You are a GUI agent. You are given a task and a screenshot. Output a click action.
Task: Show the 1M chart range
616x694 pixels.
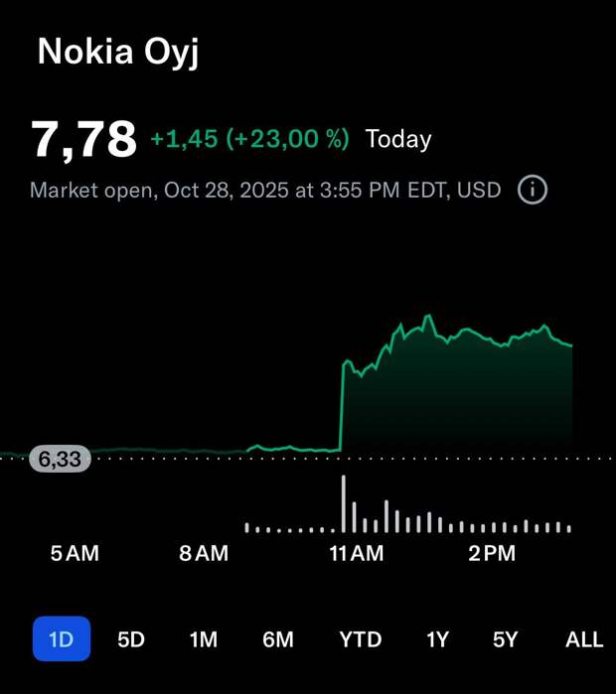point(204,639)
